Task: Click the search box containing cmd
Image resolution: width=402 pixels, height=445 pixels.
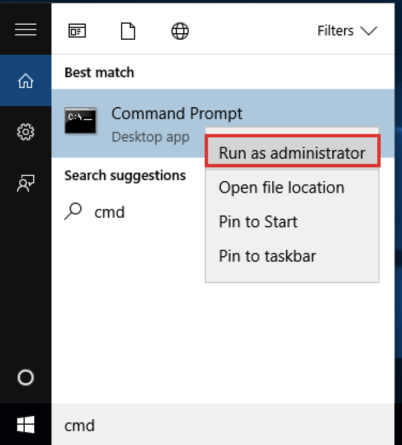Action: click(214, 425)
